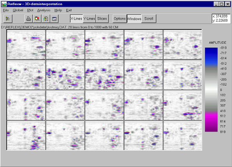Screen dimensions: 232x167
Task: Switch to Slices view mode
Action: [102, 19]
